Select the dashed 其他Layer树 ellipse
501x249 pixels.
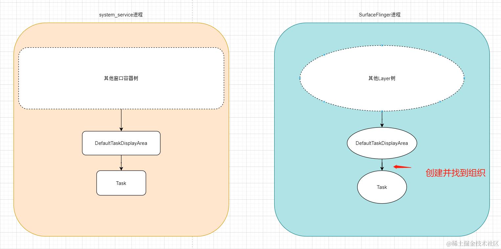point(382,78)
